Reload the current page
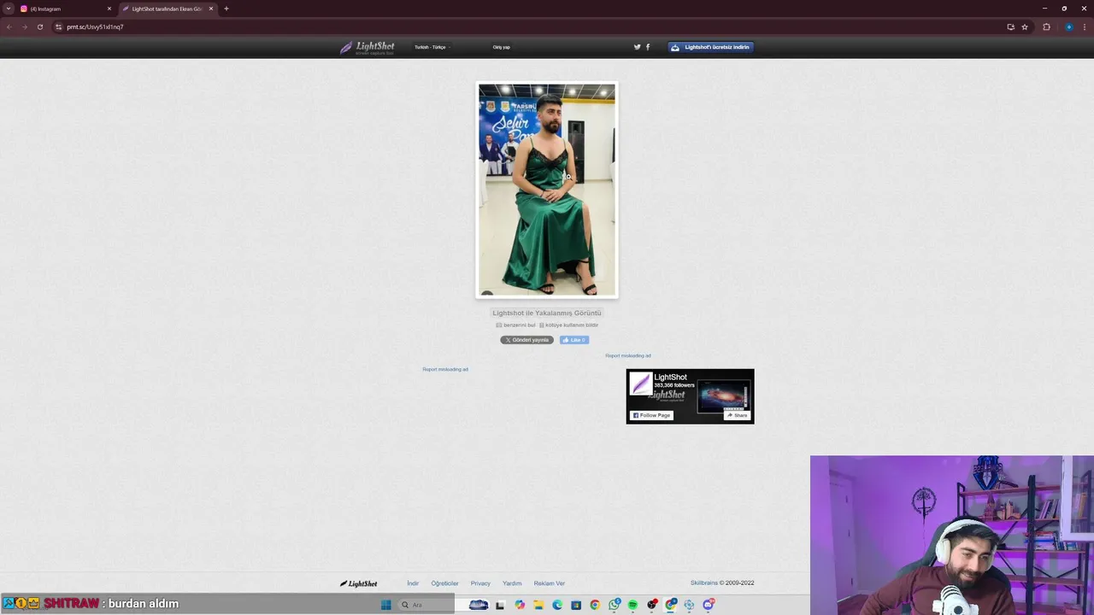The image size is (1094, 615). [39, 26]
